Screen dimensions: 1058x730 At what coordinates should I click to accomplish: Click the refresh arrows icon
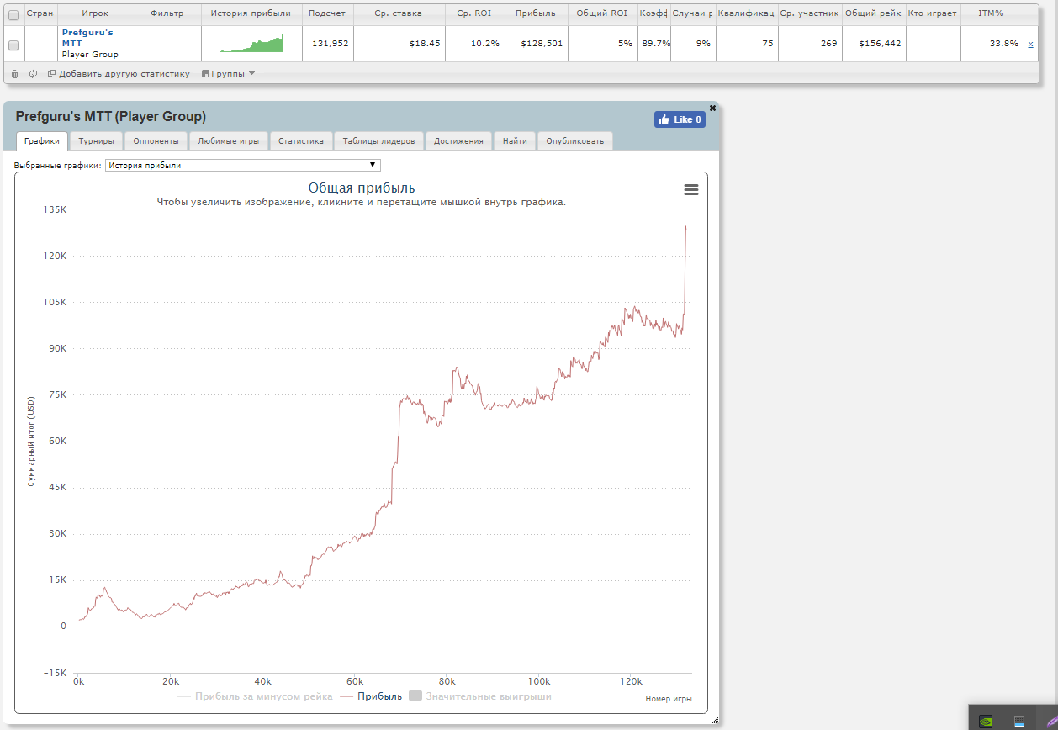pos(33,74)
